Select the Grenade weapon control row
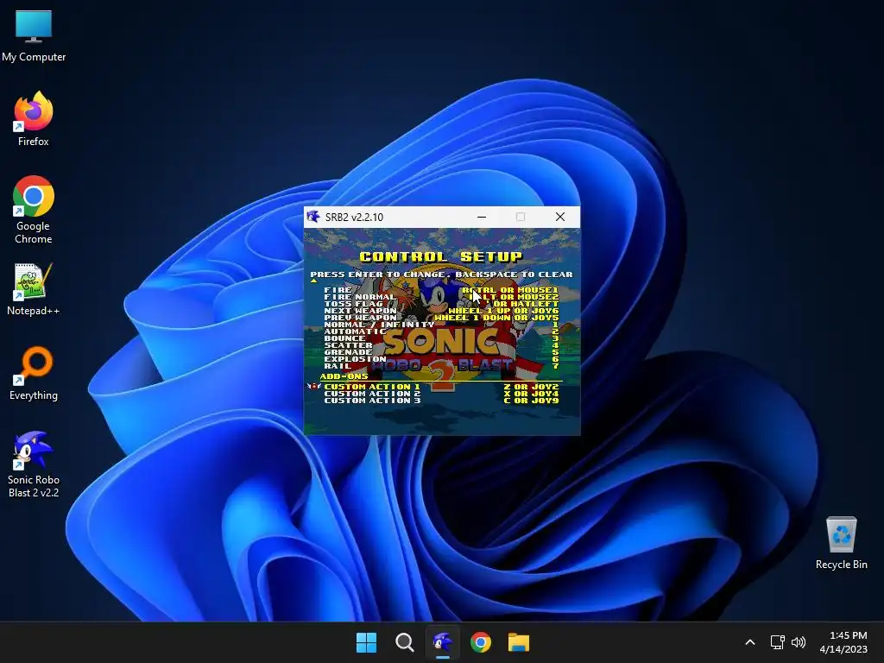 [441, 352]
